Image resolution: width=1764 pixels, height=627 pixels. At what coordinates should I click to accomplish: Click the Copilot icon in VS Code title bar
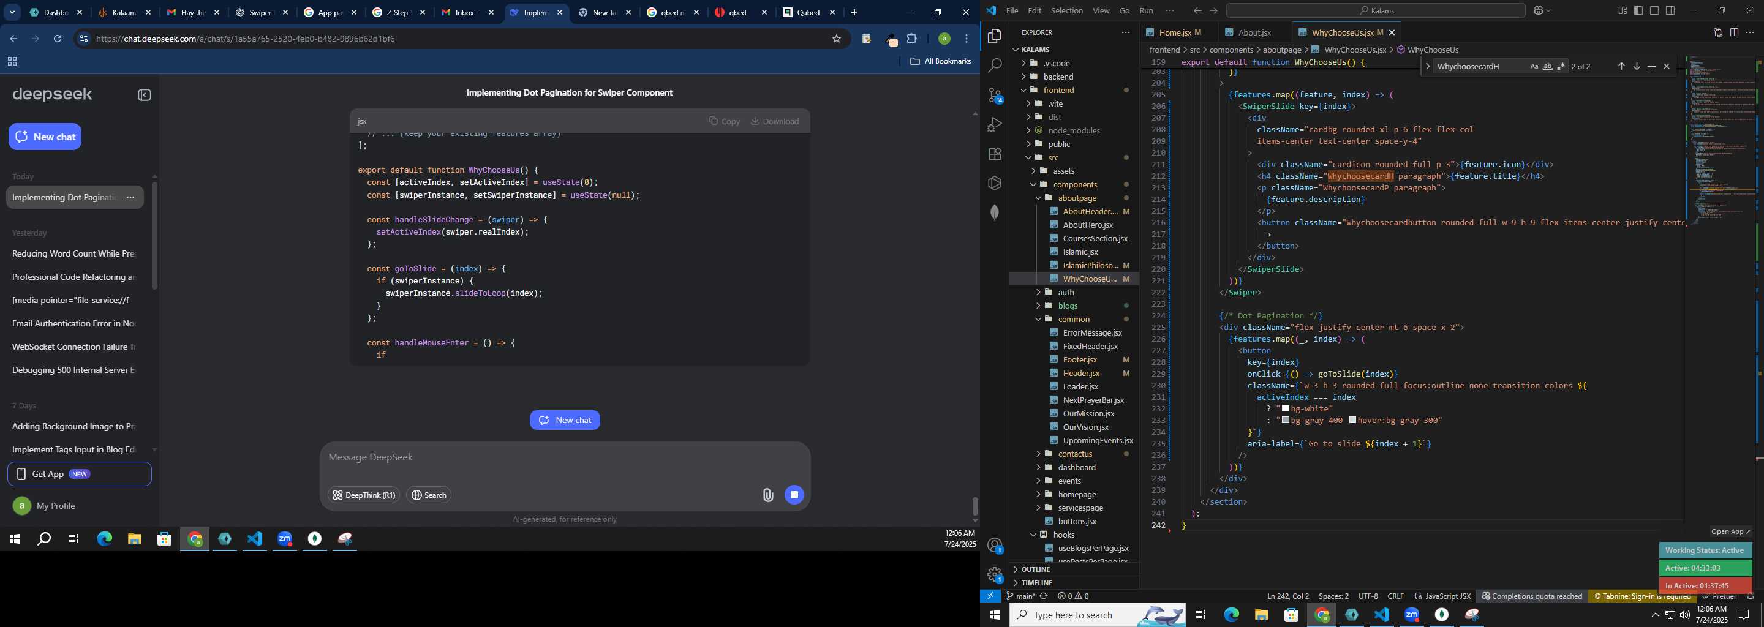(x=1539, y=11)
